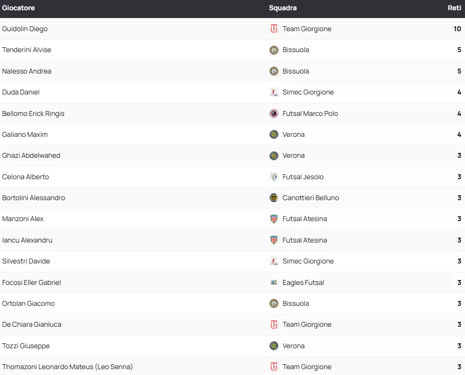
Task: Click the Futsal Marco Polo team logo
Action: [274, 113]
